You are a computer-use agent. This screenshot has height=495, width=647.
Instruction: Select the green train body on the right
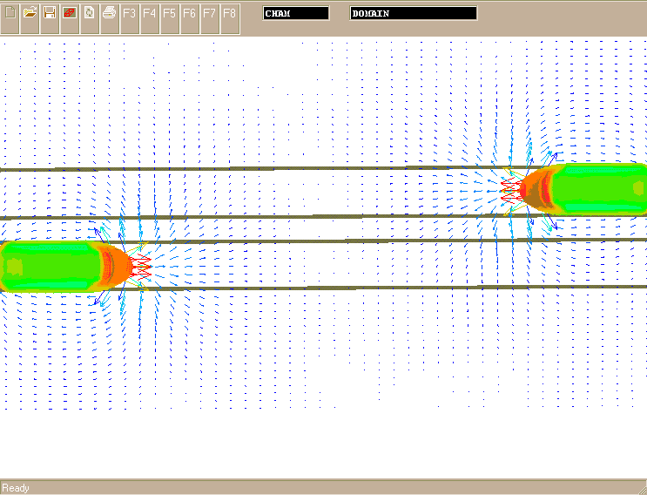click(596, 188)
